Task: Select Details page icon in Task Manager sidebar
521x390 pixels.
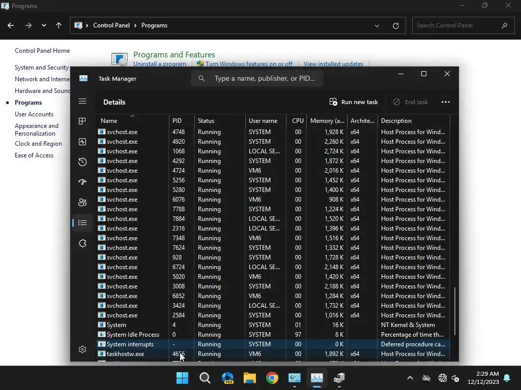Action: point(82,222)
